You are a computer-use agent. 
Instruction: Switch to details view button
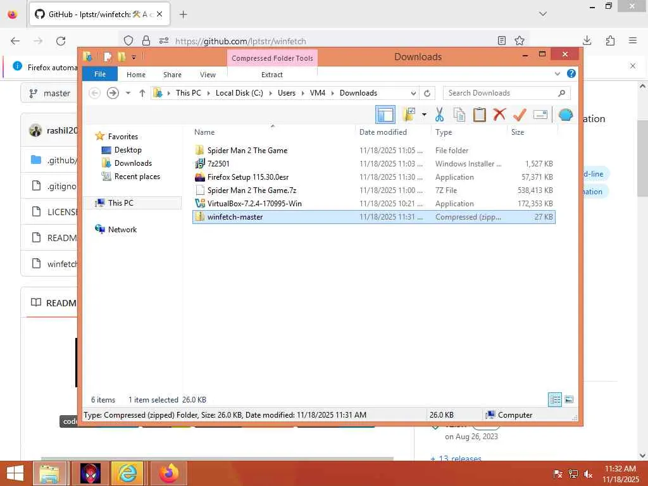click(x=554, y=399)
